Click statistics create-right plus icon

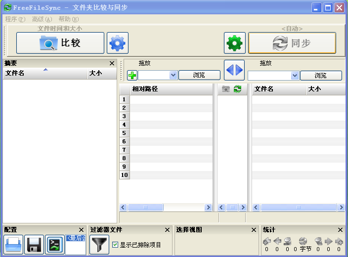[339, 241]
